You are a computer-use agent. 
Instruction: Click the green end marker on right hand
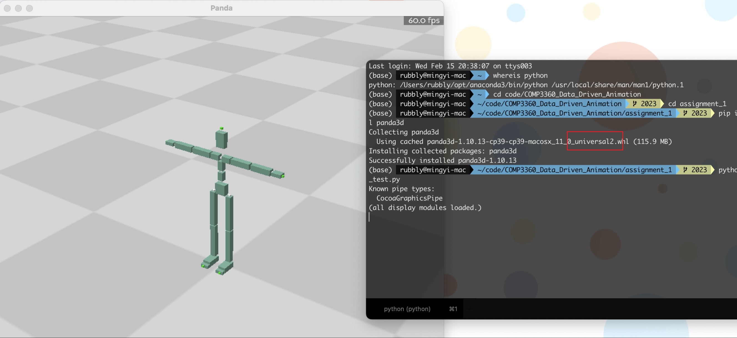283,176
